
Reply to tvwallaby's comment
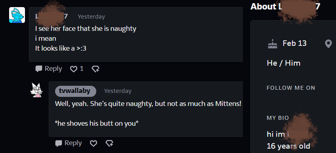pos(69,143)
